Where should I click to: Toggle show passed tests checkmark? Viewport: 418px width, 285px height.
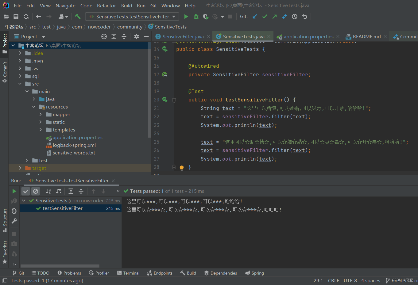pyautogui.click(x=26, y=191)
